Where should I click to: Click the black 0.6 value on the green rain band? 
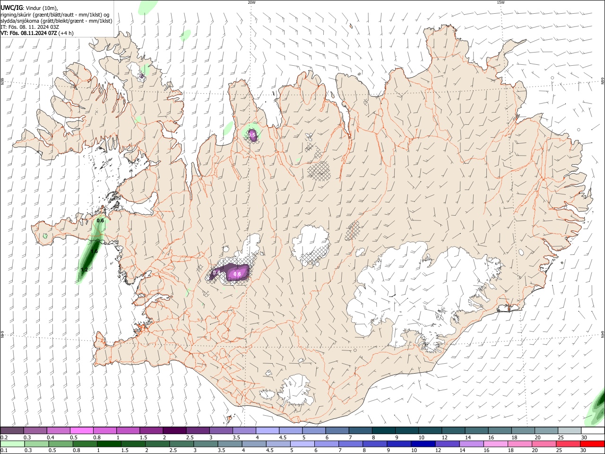click(x=100, y=220)
